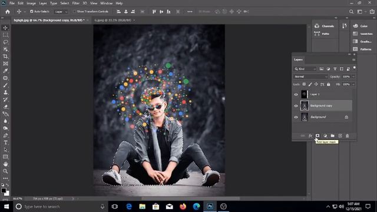The image size is (377, 212).
Task: Open the Filter menu
Action: 76,4
